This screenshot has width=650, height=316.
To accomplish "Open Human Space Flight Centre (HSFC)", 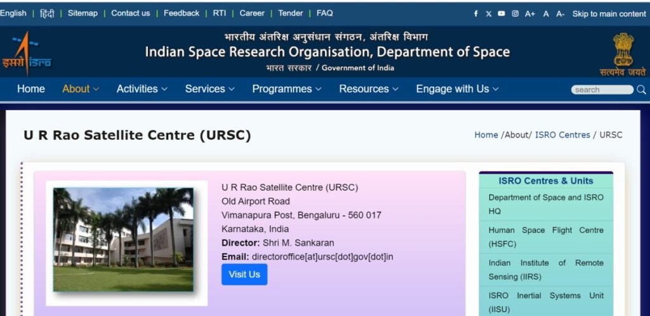I will click(x=546, y=237).
